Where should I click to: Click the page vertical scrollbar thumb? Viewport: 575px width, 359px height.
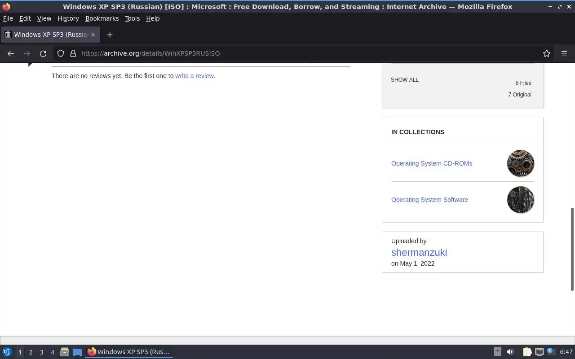point(572,249)
